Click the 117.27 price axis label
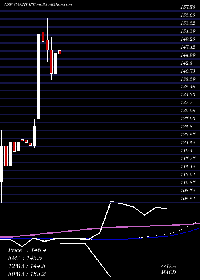200x280 pixels. coord(188,158)
